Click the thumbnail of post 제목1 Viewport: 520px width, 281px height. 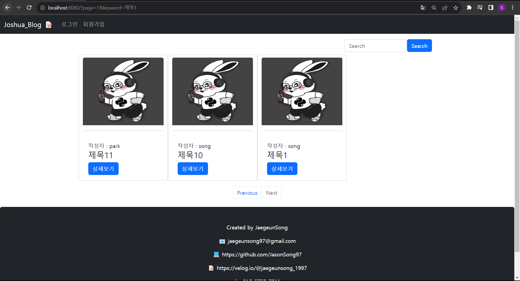point(302,91)
